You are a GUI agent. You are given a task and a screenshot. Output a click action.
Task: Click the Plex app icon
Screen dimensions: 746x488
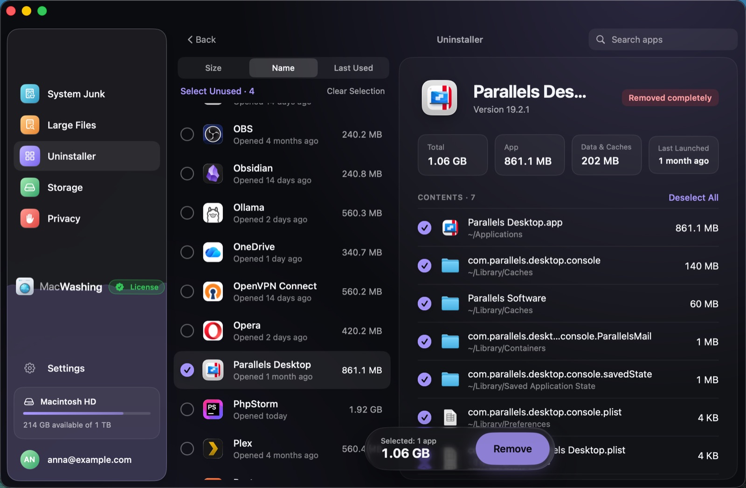point(213,449)
